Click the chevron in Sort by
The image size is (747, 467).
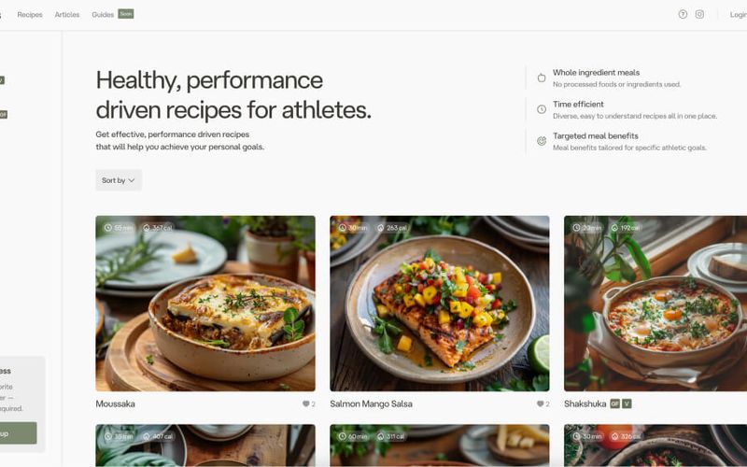[x=132, y=180]
